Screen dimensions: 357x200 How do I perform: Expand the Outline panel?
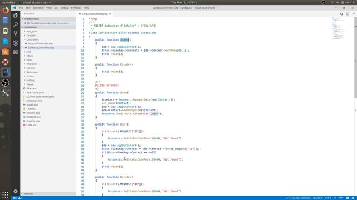pyautogui.click(x=49, y=194)
